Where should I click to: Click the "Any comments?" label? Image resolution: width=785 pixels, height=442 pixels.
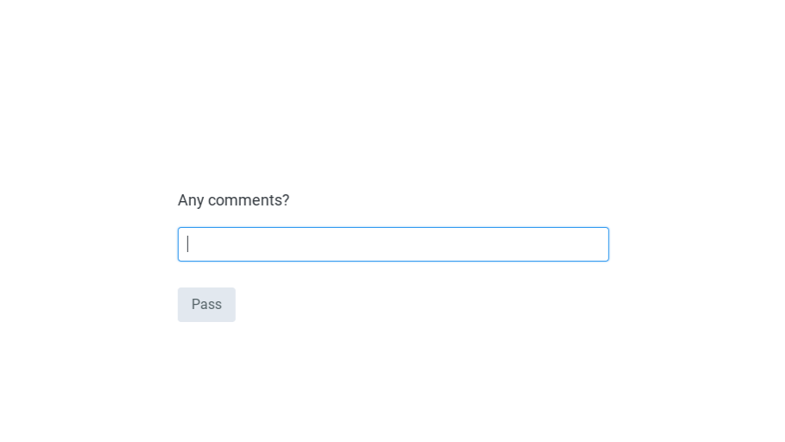(x=233, y=200)
